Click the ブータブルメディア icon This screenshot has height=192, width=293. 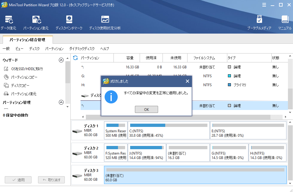259,23
